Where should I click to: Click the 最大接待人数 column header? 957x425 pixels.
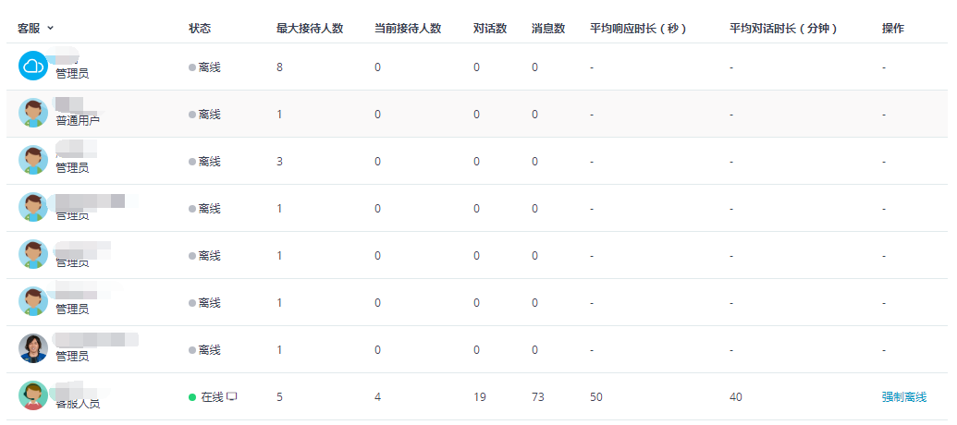pyautogui.click(x=310, y=29)
